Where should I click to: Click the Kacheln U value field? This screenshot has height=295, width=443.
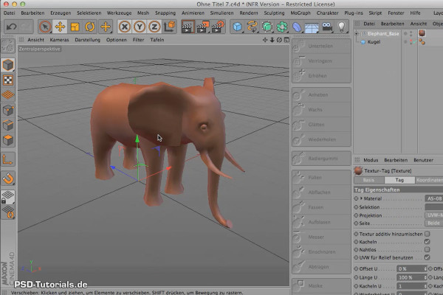pos(411,286)
